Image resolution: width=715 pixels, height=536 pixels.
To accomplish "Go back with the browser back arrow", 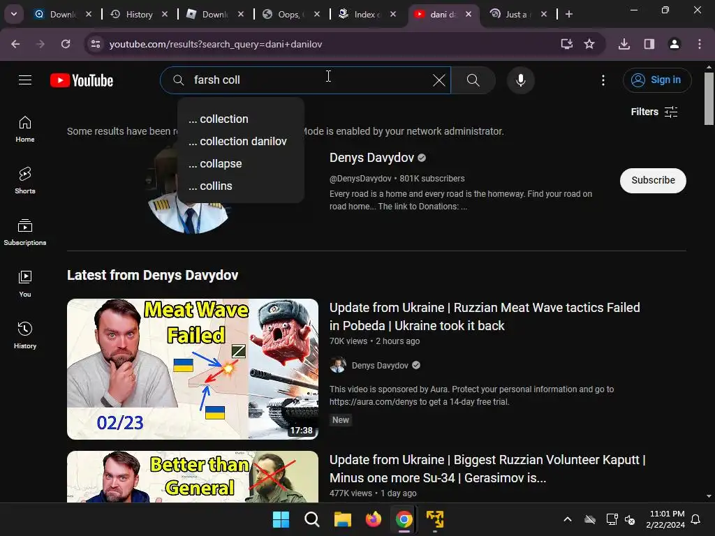I will [15, 44].
